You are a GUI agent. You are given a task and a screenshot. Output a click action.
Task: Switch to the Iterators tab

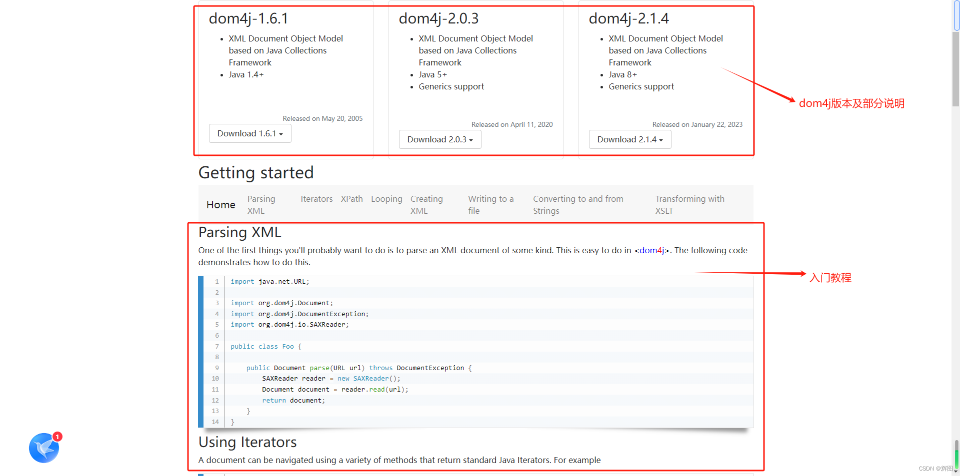click(316, 199)
